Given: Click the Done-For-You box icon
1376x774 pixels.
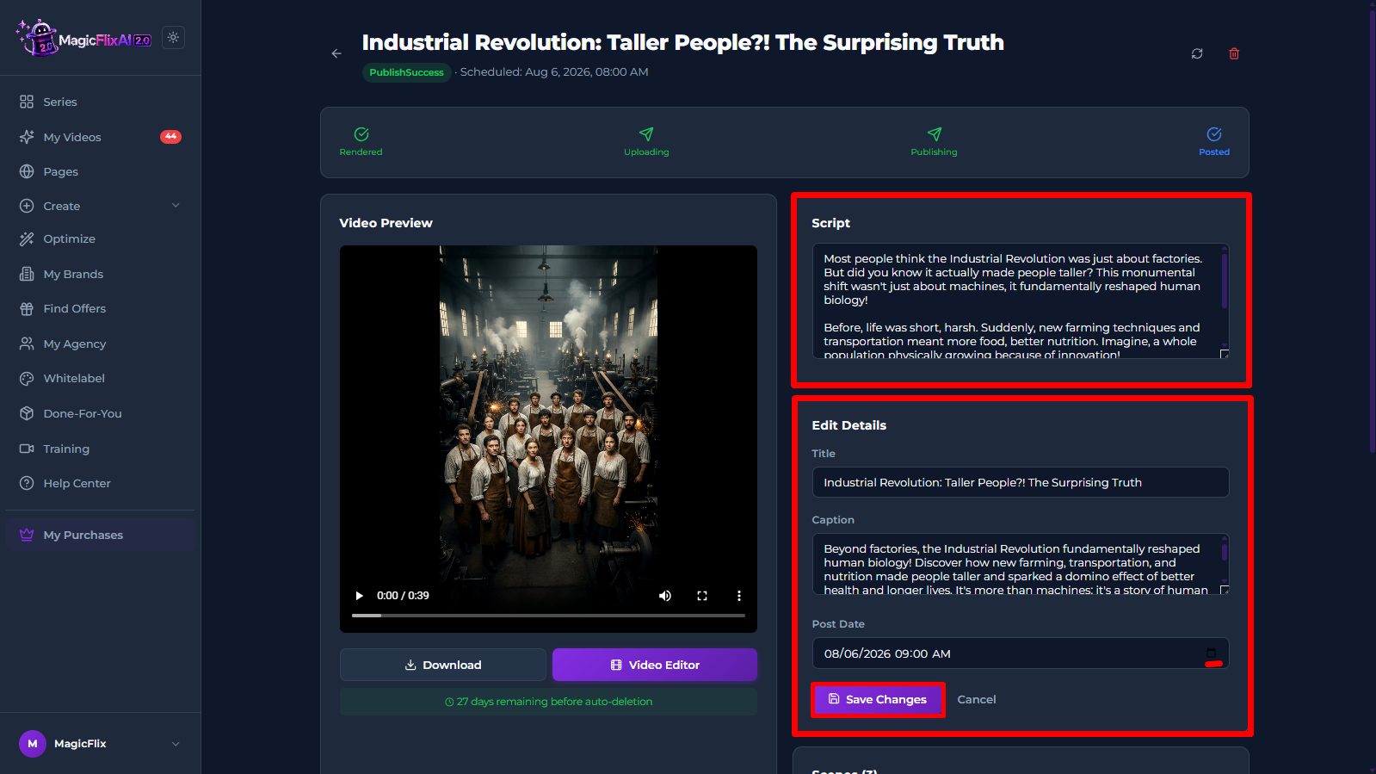Looking at the screenshot, I should click(x=27, y=413).
